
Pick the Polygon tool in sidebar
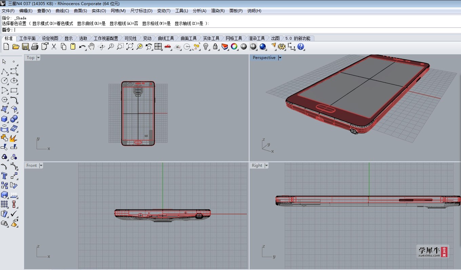coord(4,100)
